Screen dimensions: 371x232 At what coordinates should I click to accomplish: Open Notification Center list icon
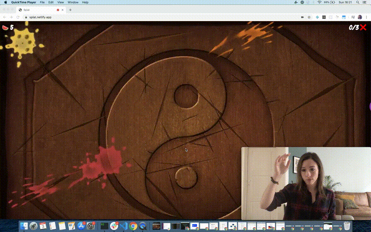point(365,2)
